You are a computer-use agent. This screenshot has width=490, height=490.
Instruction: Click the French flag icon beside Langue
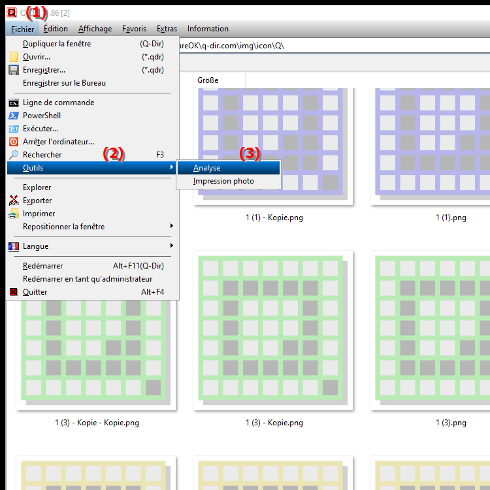(x=14, y=246)
